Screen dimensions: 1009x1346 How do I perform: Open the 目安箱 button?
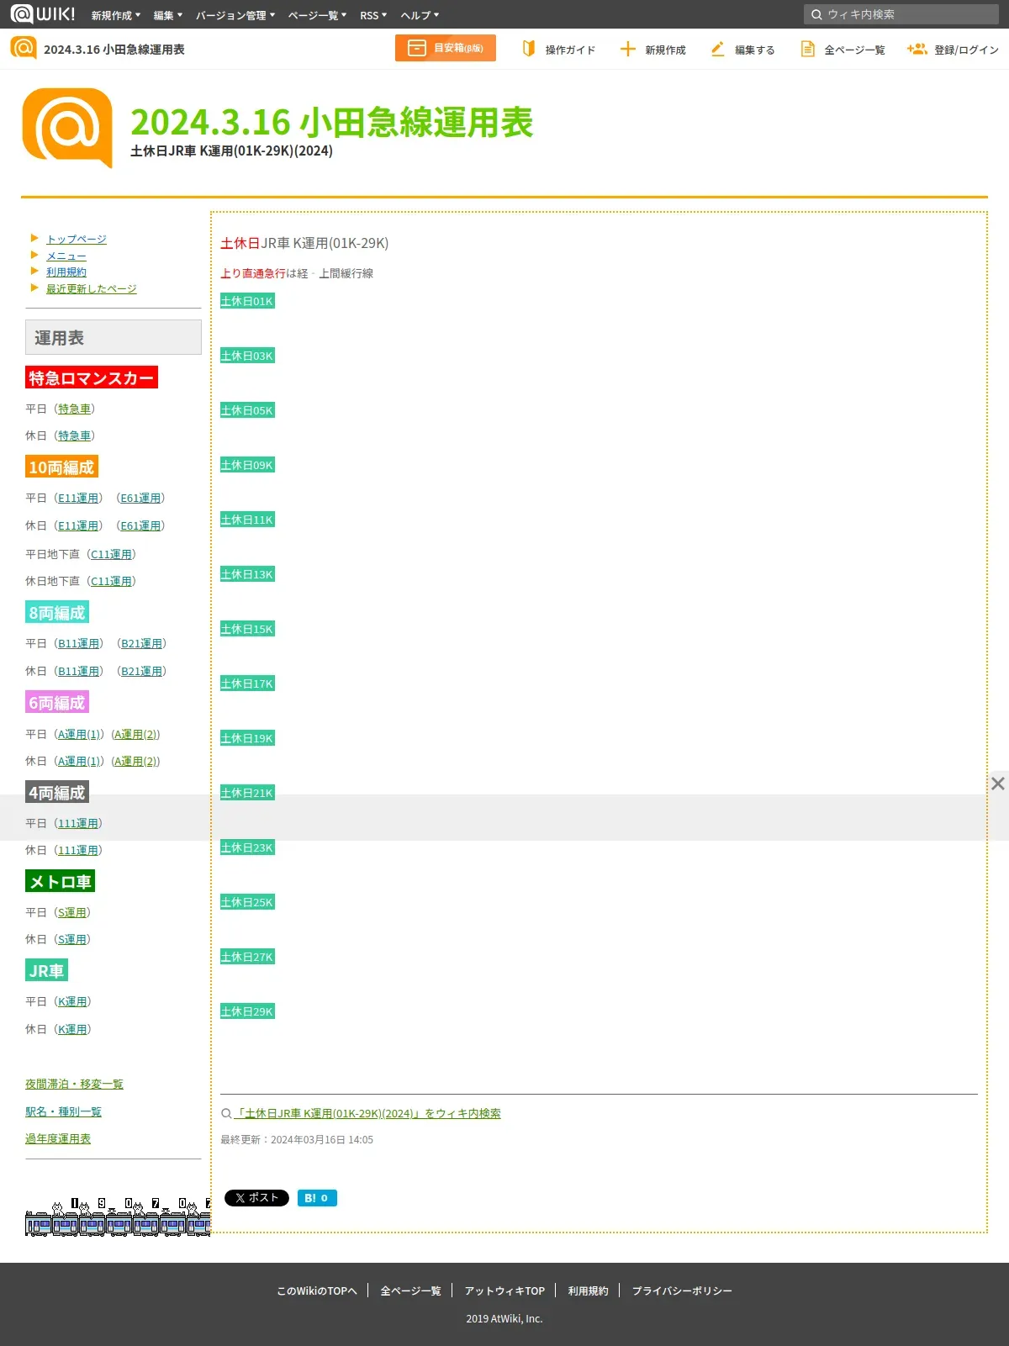point(446,48)
